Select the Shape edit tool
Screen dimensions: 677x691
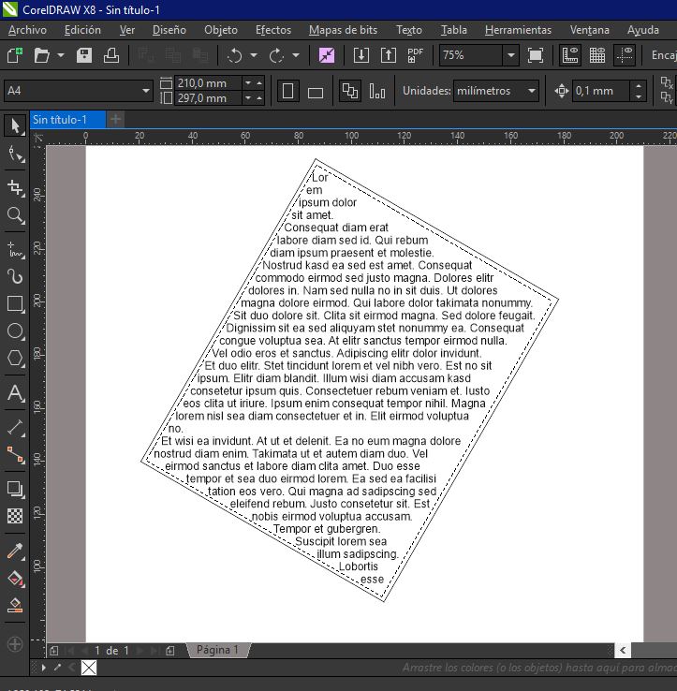(15, 154)
